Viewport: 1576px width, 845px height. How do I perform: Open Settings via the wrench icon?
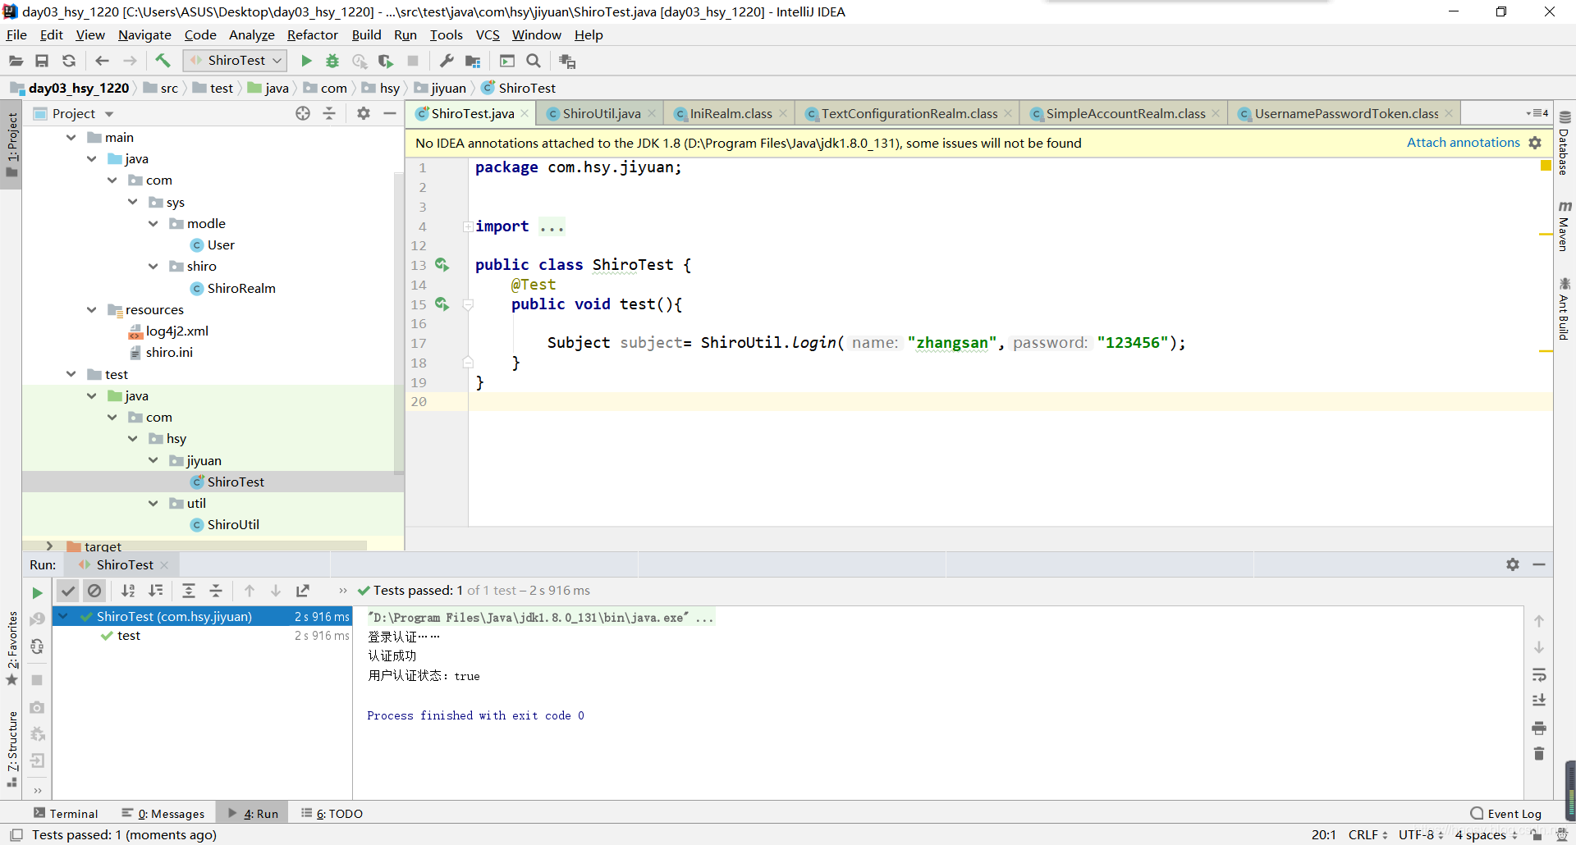[x=447, y=61]
